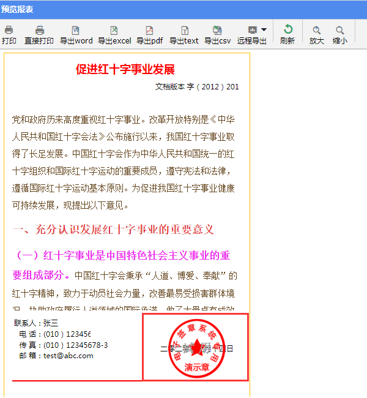Refresh the preview with 刷新

[x=287, y=30]
